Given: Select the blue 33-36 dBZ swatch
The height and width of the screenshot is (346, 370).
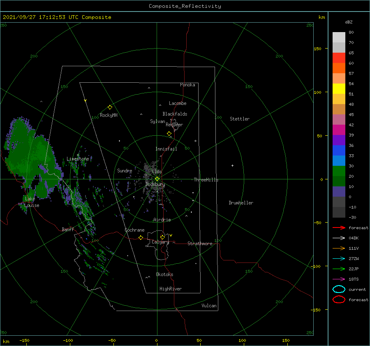Looking at the screenshot, I should 339,151.
